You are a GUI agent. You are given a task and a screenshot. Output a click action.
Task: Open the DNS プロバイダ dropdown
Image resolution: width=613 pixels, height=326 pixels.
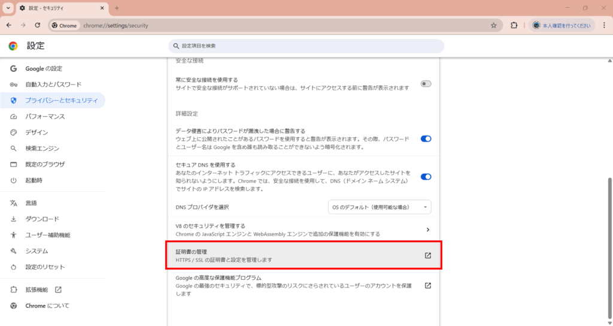point(380,207)
